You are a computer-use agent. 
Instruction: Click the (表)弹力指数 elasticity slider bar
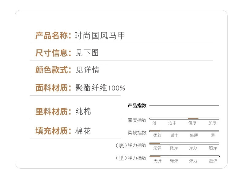pyautogui.click(x=184, y=143)
